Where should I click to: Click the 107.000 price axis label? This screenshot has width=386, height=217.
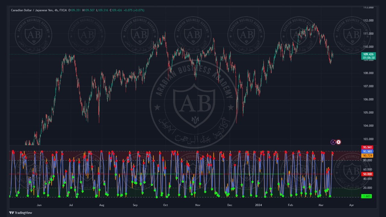(368, 86)
